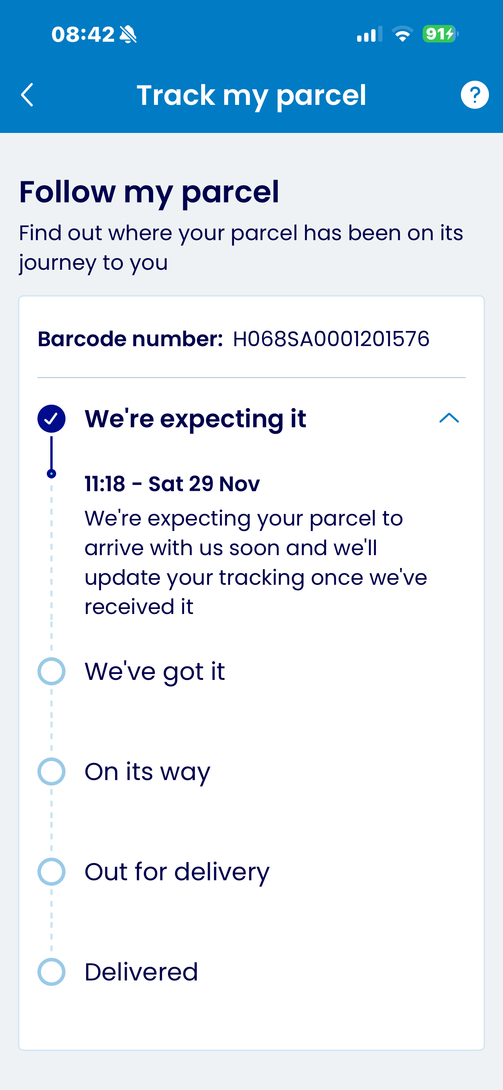This screenshot has width=503, height=1090.
Task: Tap the Delivered stage label
Action: click(142, 972)
